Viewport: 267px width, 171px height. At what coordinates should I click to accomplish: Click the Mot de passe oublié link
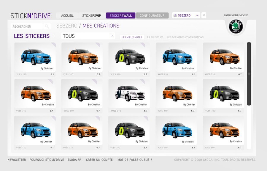point(135,160)
